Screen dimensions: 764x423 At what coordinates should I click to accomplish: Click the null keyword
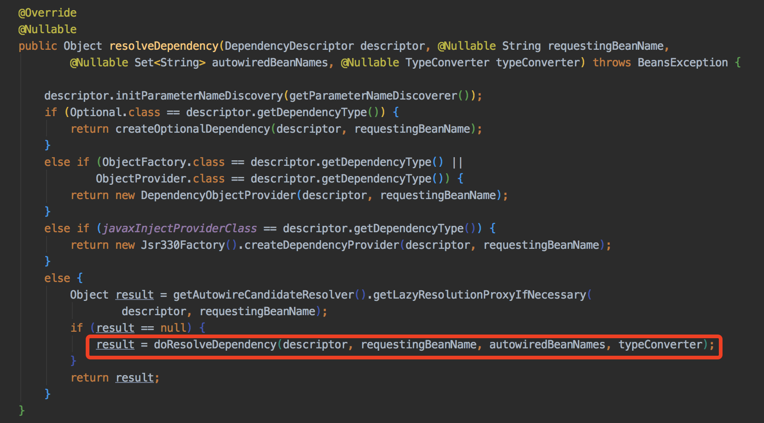pos(173,328)
